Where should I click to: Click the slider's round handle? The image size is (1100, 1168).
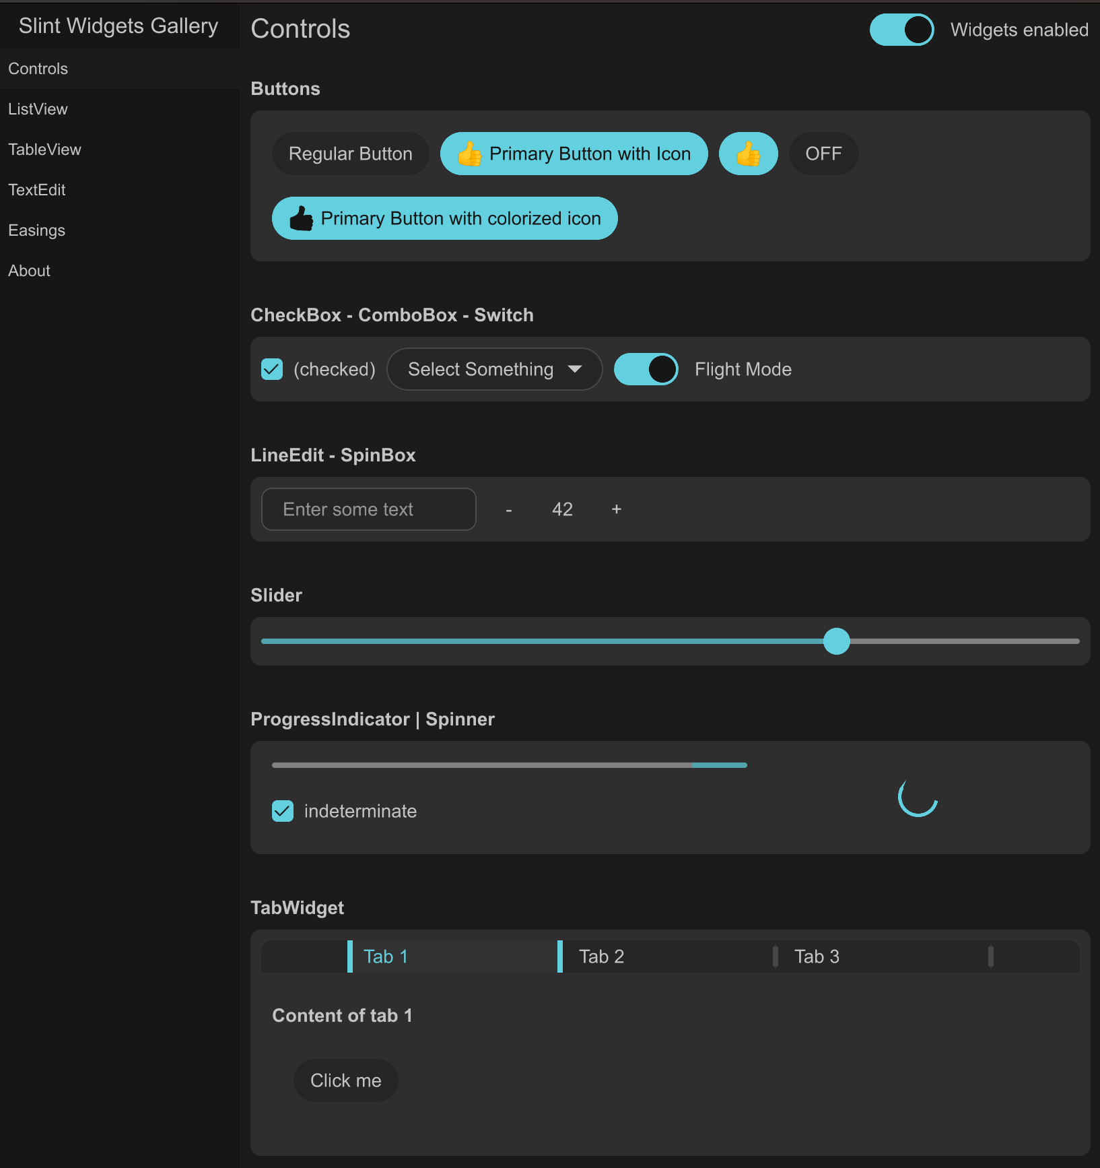tap(837, 641)
